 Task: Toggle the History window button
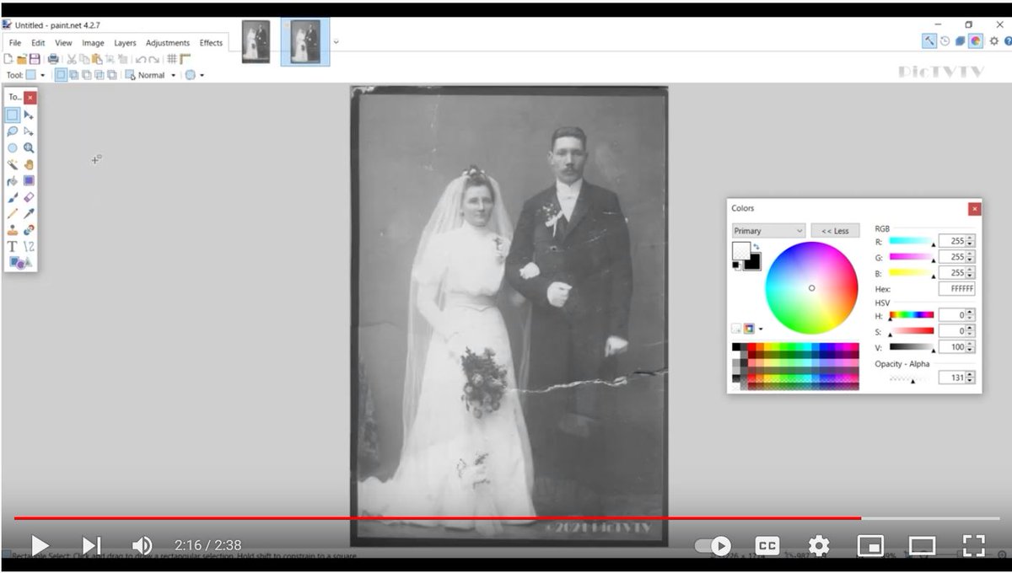coord(945,40)
